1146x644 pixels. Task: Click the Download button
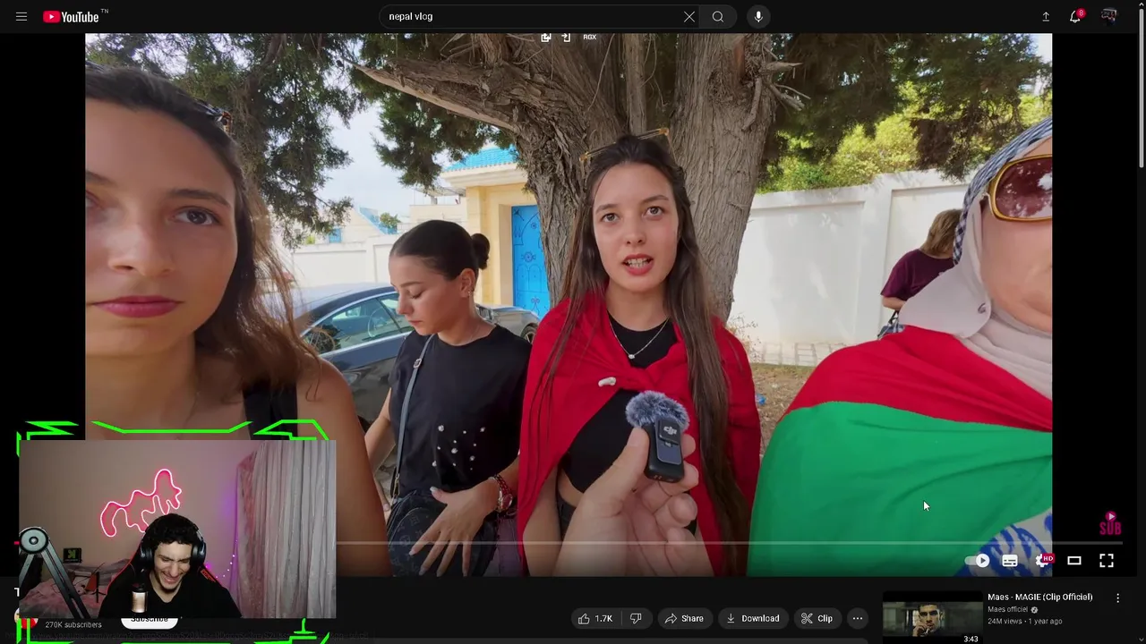(753, 618)
